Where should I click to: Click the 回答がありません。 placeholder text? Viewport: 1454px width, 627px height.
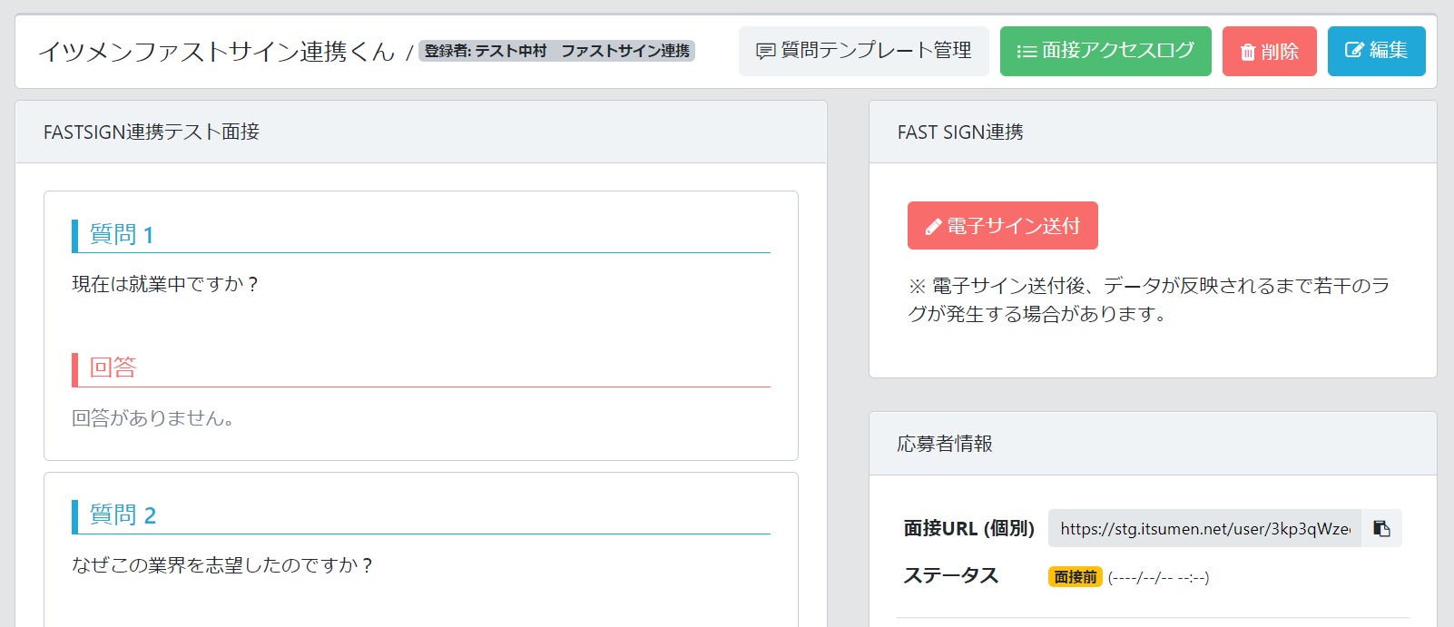pos(152,418)
